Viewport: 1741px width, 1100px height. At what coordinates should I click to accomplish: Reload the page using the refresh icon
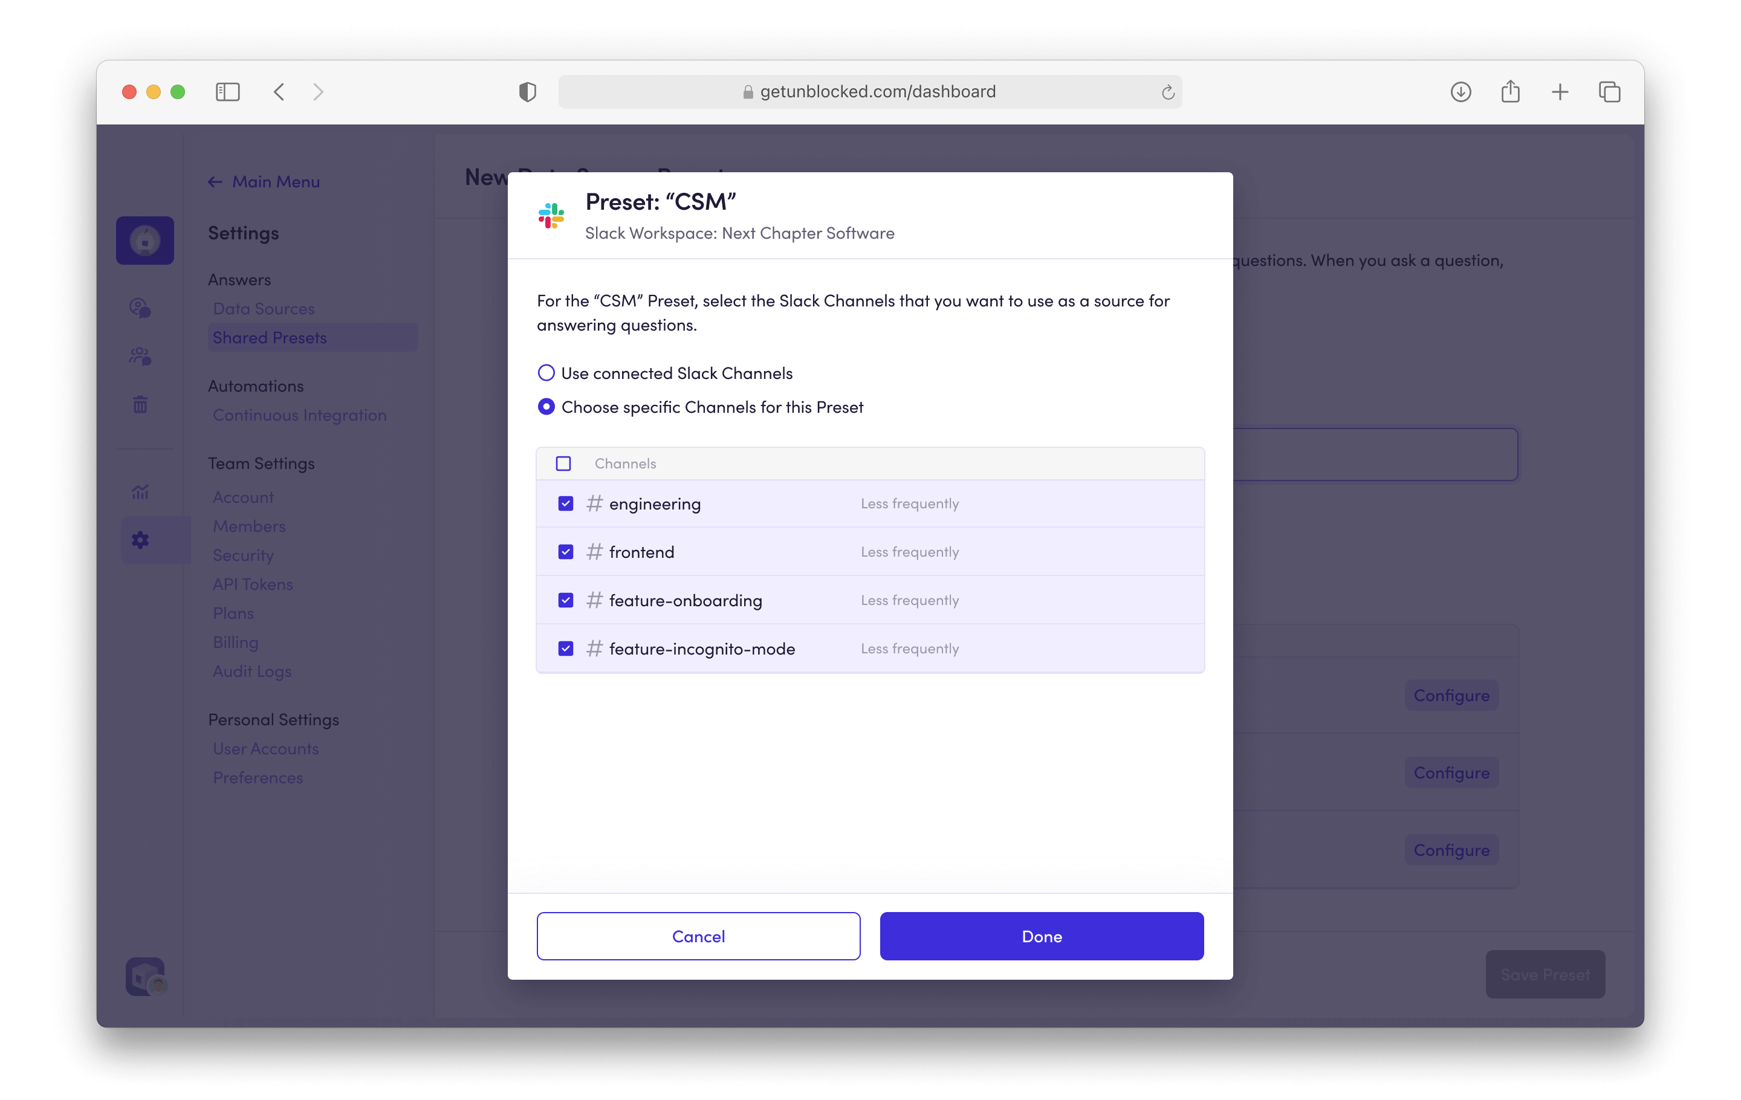click(x=1168, y=92)
